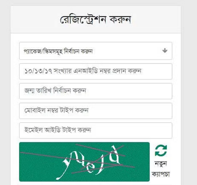
Task: Click the gray registration header panel
Action: tap(96, 19)
